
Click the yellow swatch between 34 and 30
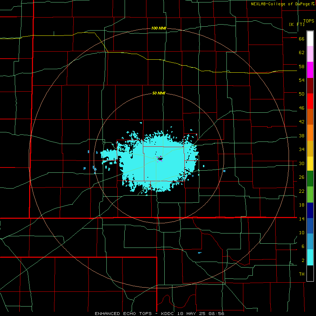coord(310,164)
